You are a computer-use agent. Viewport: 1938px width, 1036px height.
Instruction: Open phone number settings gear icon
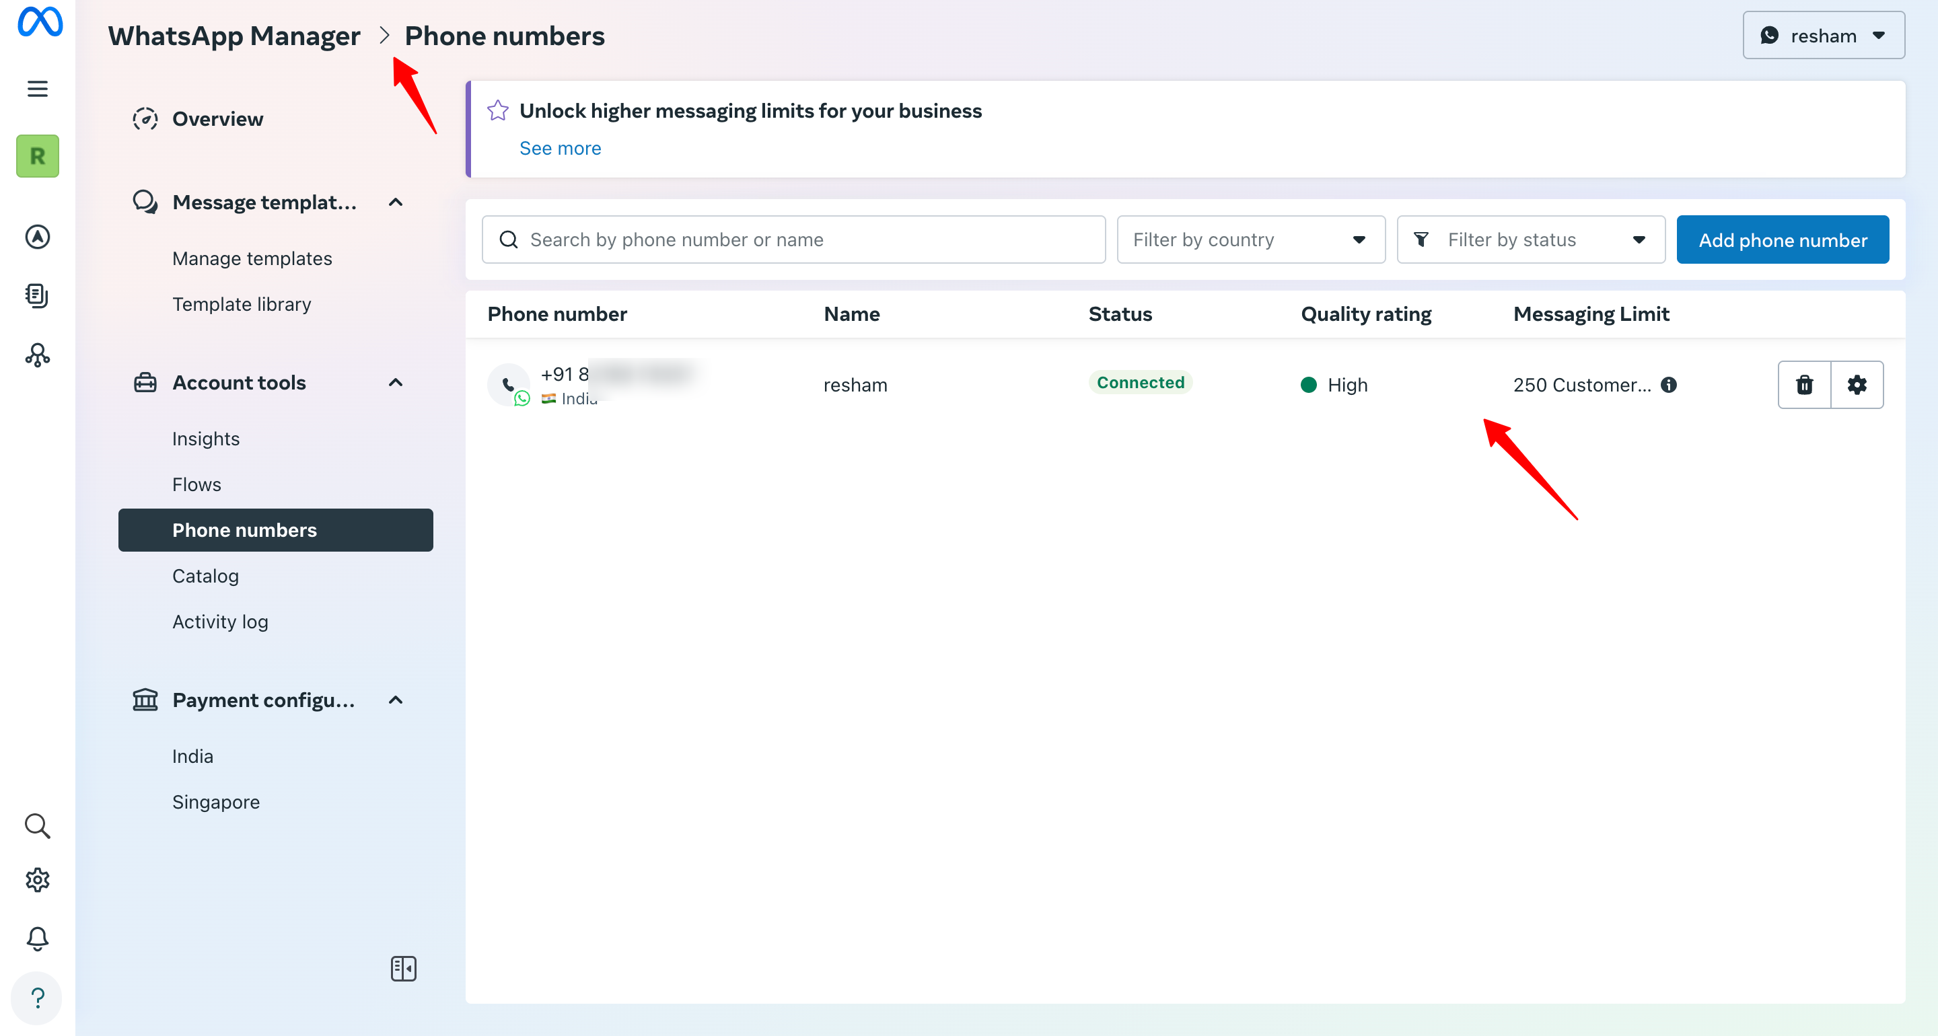click(1857, 384)
